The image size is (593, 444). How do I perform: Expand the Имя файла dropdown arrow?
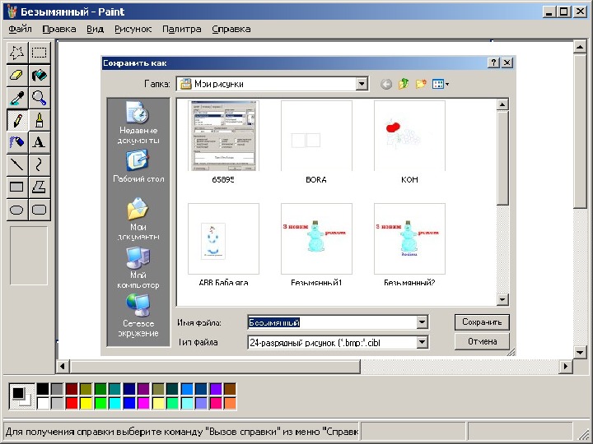[422, 322]
